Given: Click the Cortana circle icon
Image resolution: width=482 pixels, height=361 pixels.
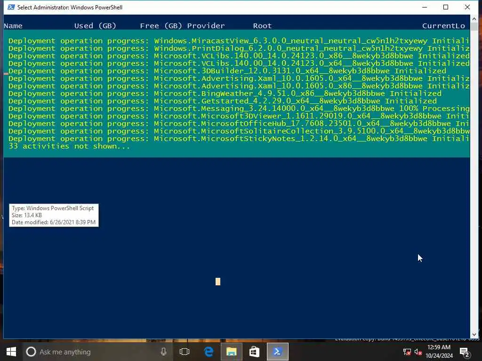Looking at the screenshot, I should 31,352.
